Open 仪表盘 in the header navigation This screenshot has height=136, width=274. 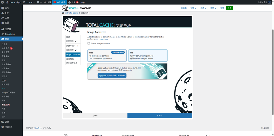pyautogui.click(x=184, y=8)
